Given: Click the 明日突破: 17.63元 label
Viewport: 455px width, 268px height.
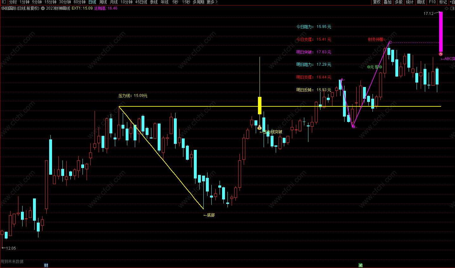Looking at the screenshot, I should tap(314, 52).
